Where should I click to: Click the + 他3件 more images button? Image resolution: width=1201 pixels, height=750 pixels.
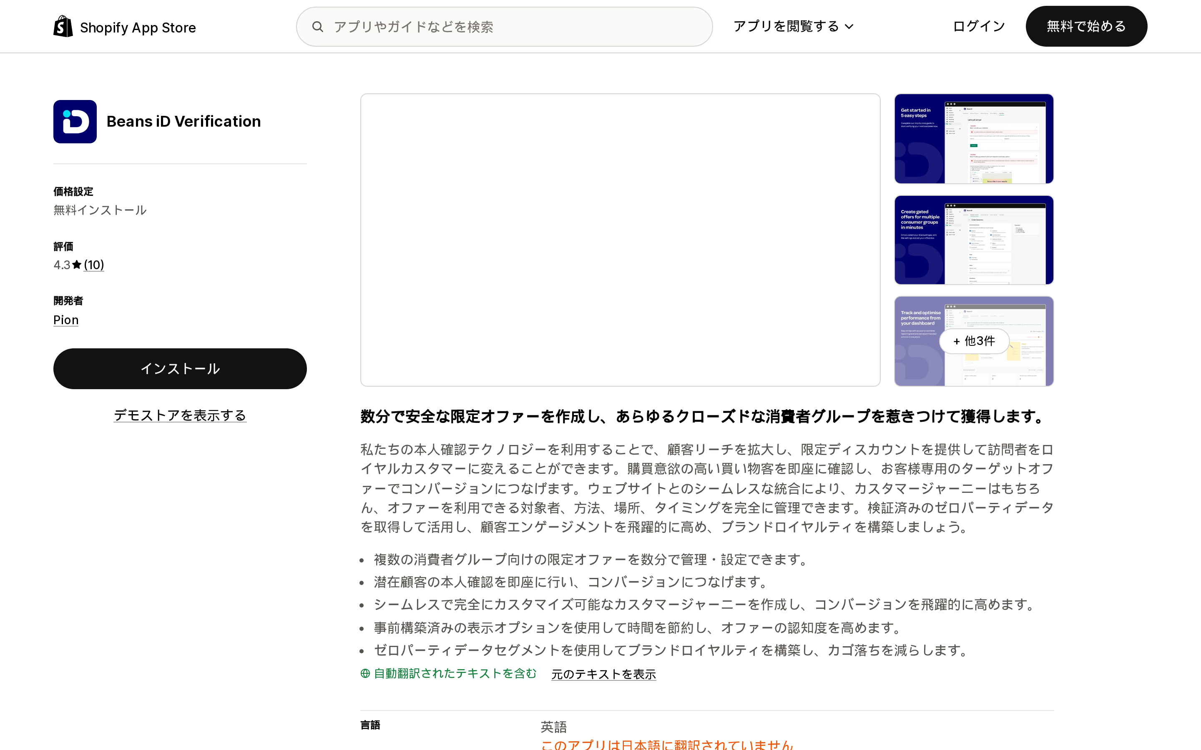(x=974, y=341)
